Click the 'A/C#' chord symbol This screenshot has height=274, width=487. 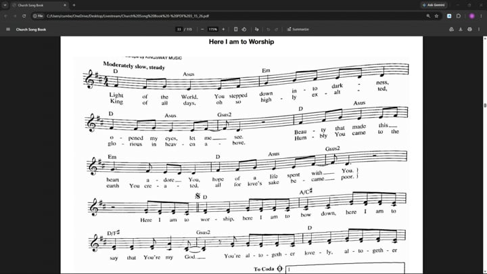click(306, 191)
